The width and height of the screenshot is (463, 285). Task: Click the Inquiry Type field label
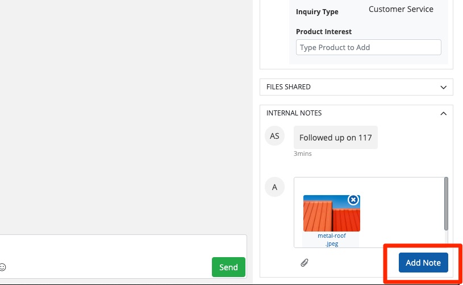click(x=317, y=12)
